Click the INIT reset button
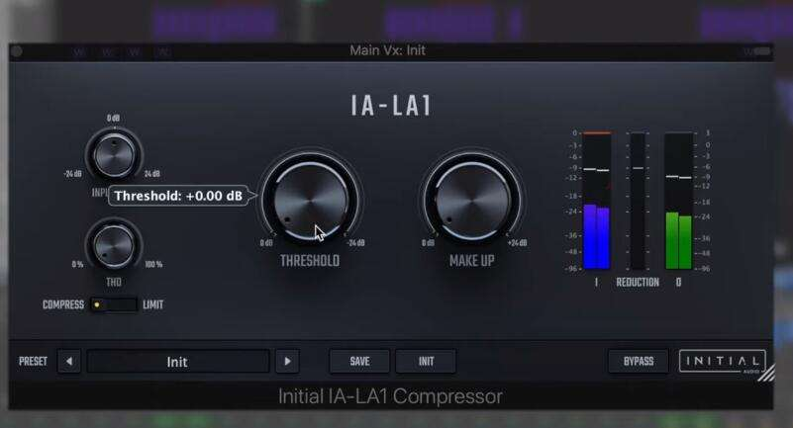Image resolution: width=793 pixels, height=428 pixels. (426, 362)
